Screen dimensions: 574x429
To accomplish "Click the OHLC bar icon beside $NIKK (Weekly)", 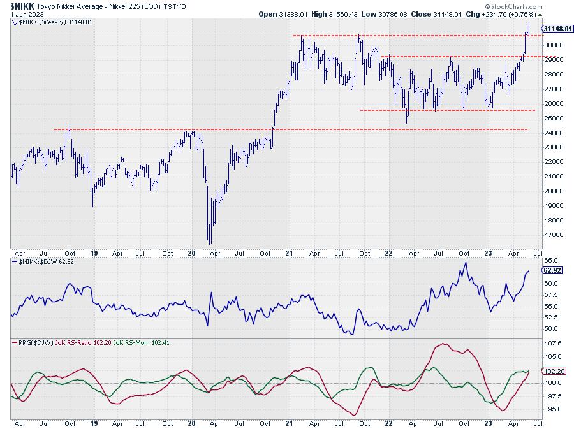I will (14, 22).
